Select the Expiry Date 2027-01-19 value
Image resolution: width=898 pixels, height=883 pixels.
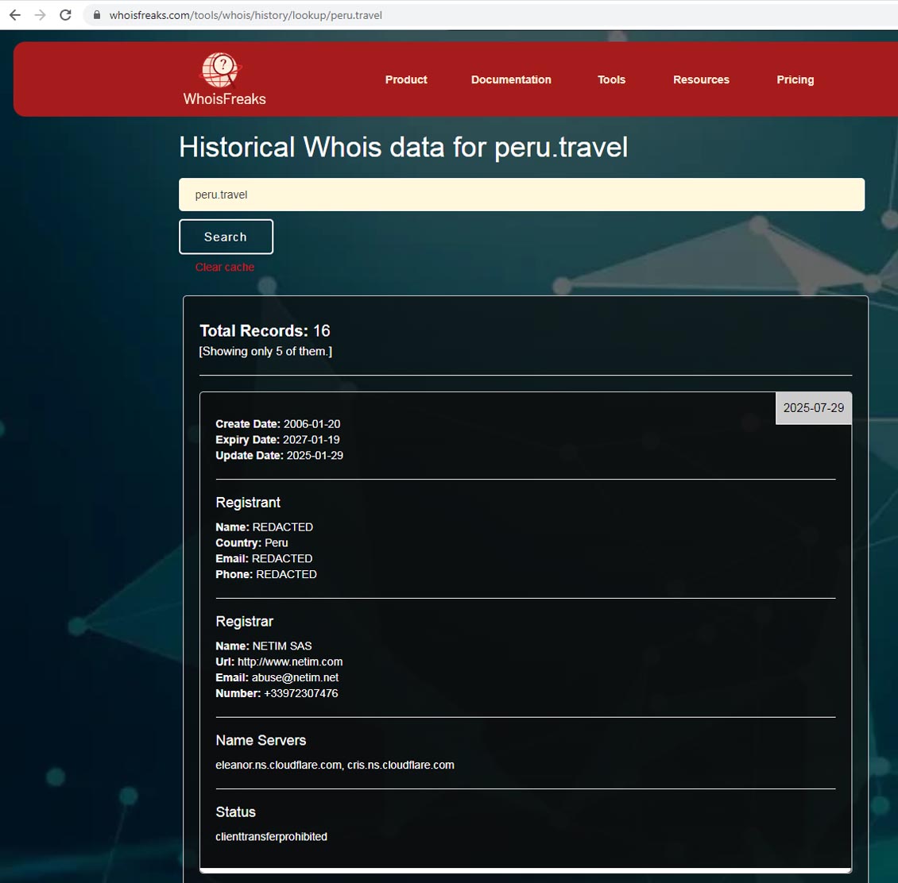[x=311, y=439]
